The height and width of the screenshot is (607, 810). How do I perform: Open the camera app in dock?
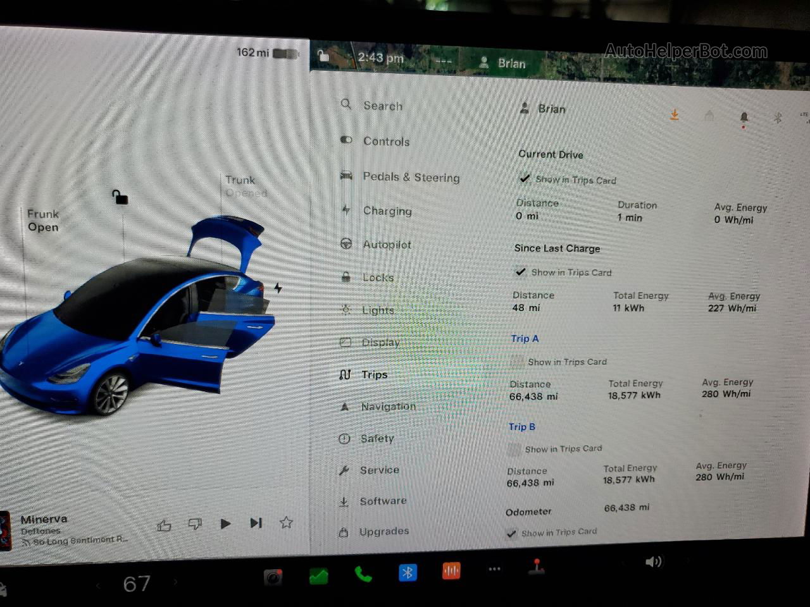click(x=273, y=577)
